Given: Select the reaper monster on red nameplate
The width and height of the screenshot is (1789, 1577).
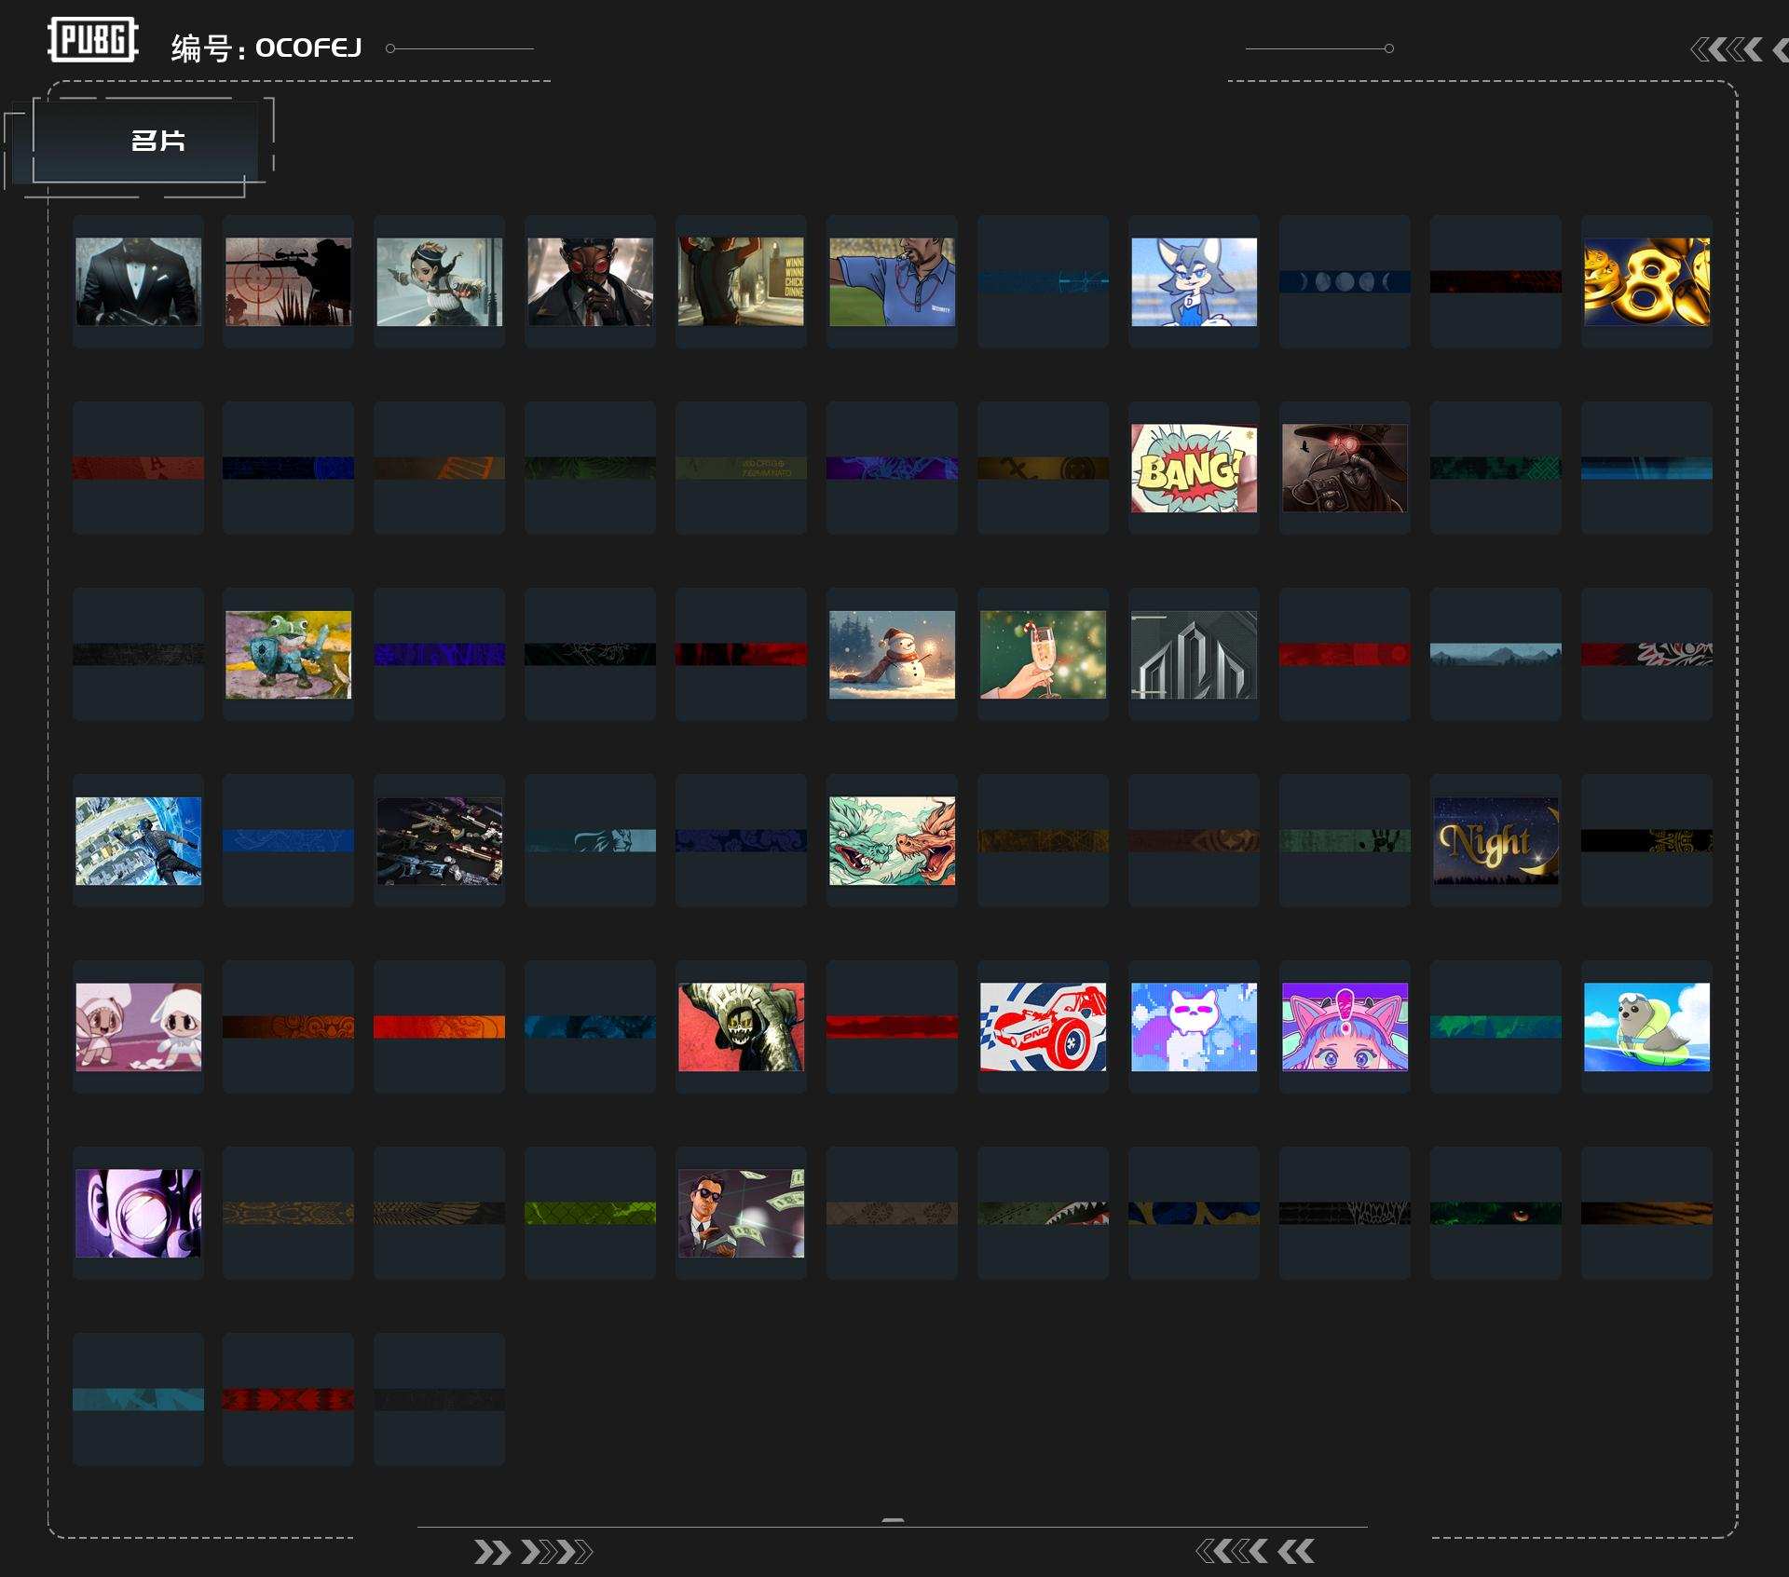Looking at the screenshot, I should click(x=742, y=1026).
